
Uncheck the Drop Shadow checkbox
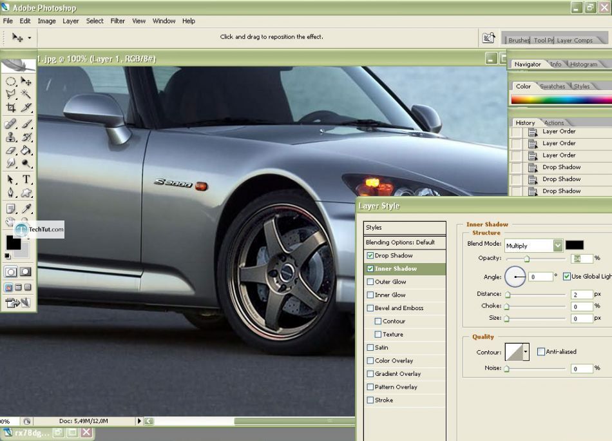pyautogui.click(x=370, y=255)
